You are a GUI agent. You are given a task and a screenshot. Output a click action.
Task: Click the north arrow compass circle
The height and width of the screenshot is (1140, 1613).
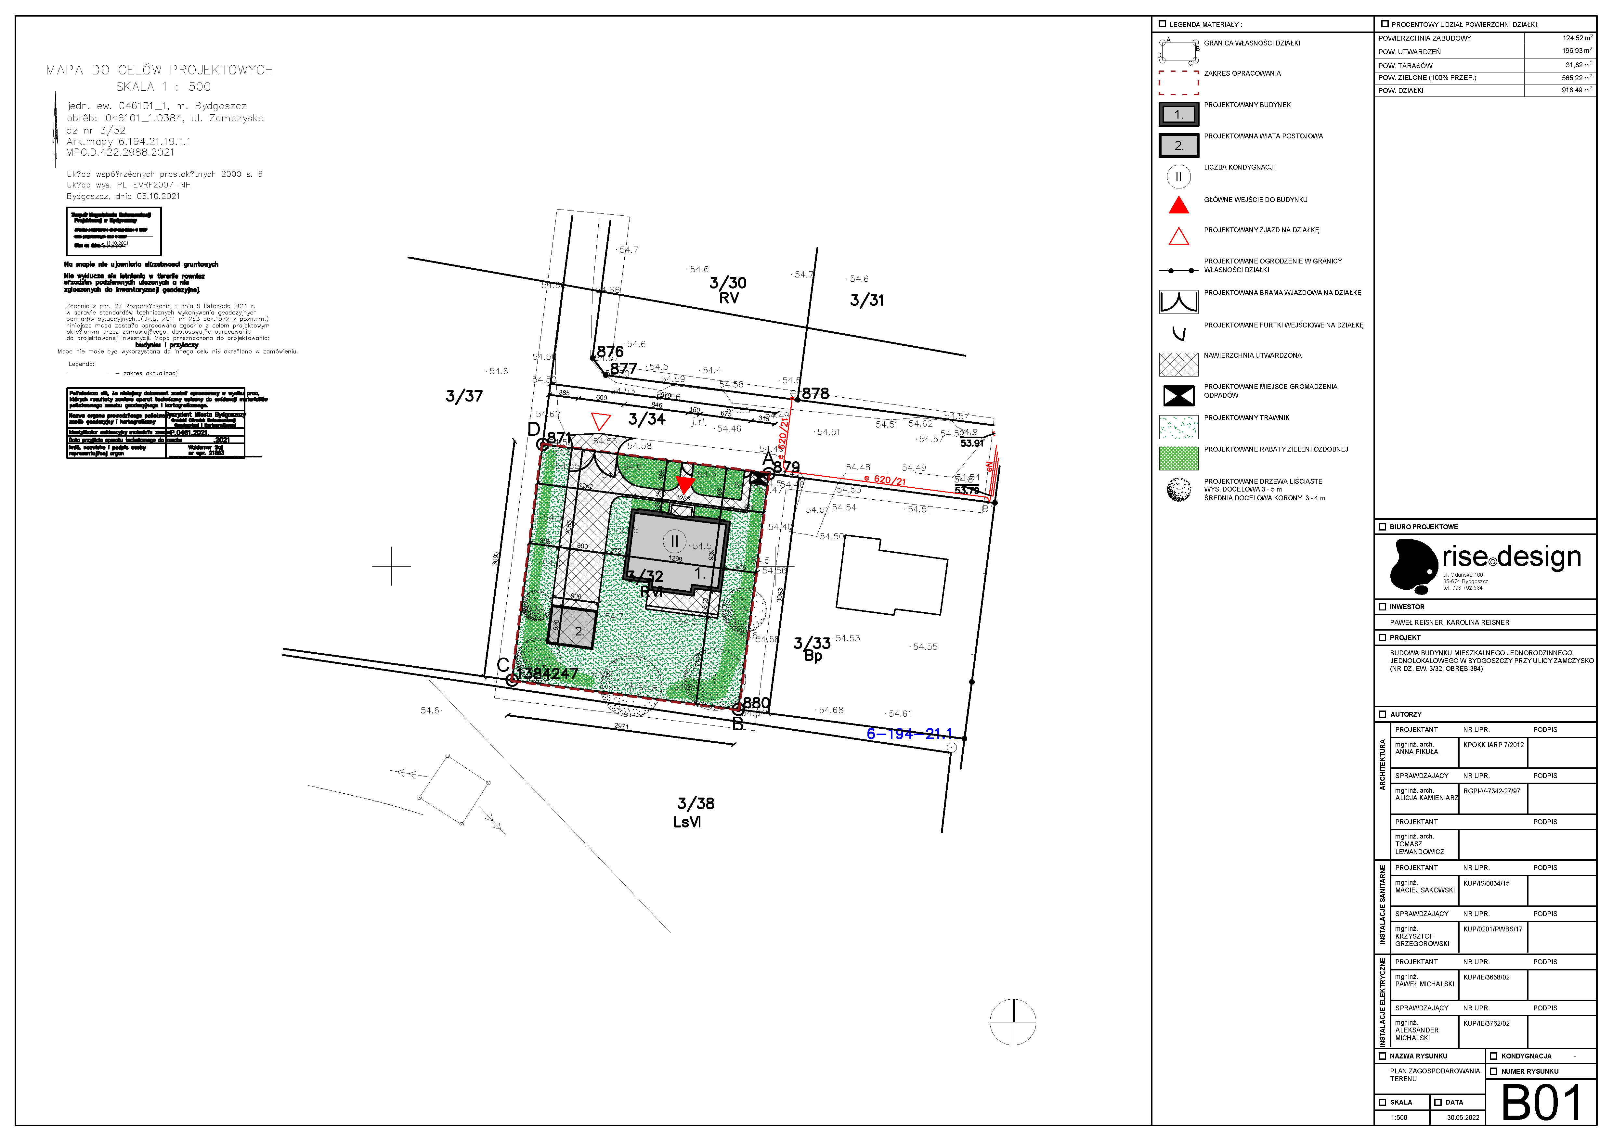pos(1012,1021)
